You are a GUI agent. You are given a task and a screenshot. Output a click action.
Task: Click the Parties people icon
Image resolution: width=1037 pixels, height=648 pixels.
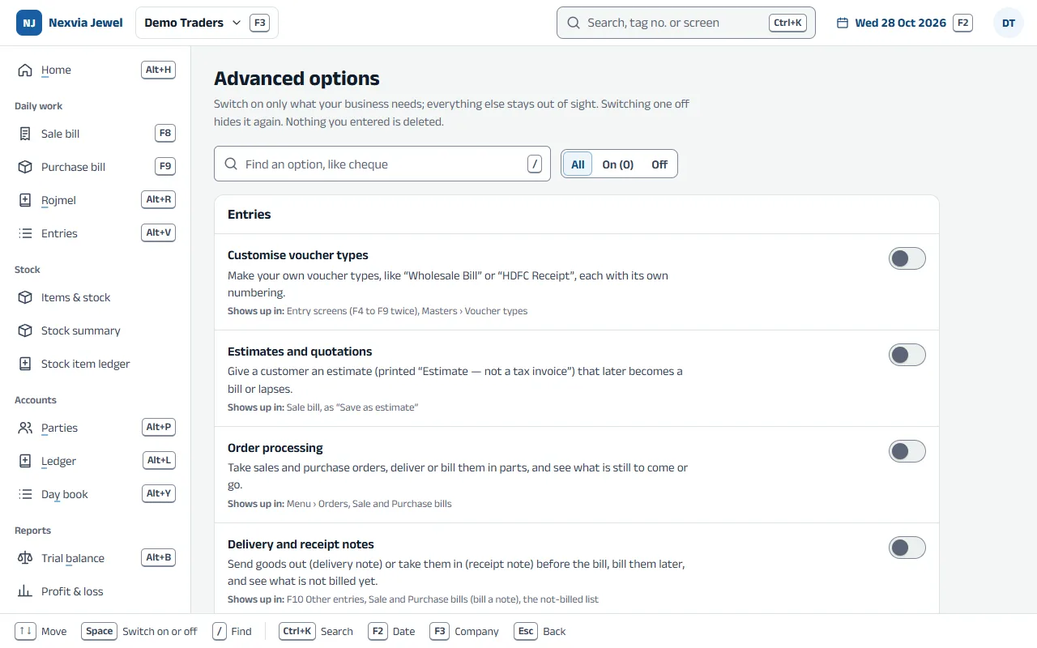[x=25, y=428]
